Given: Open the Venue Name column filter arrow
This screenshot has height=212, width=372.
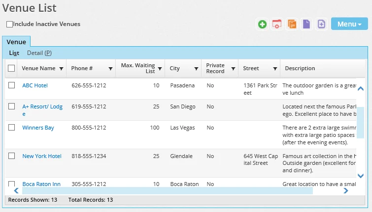Looking at the screenshot, I should coord(61,69).
